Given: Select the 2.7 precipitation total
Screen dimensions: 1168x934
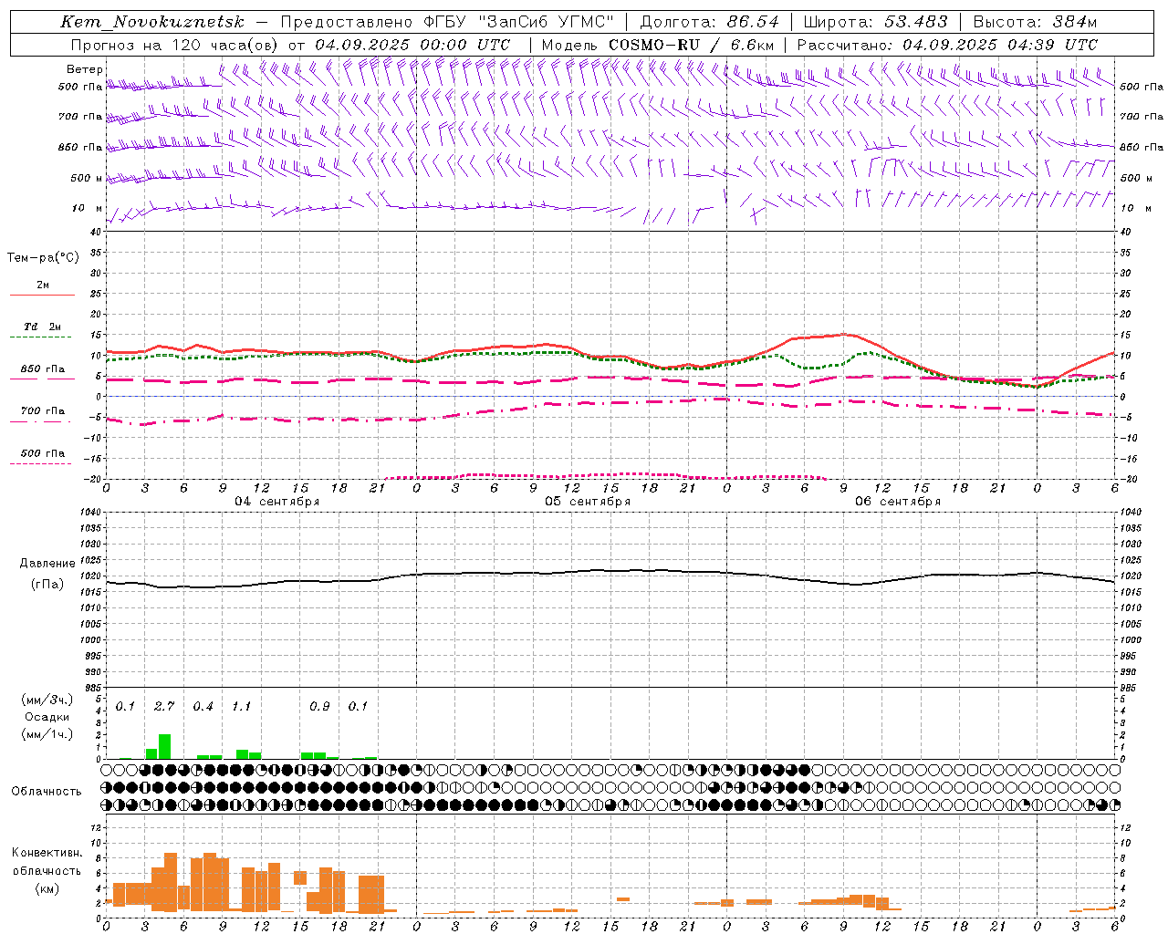Looking at the screenshot, I should (x=164, y=707).
